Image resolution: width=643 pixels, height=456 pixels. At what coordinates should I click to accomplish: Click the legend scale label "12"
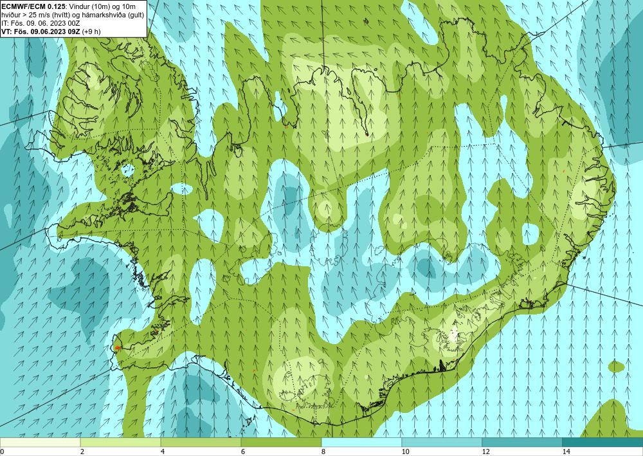pos(485,451)
